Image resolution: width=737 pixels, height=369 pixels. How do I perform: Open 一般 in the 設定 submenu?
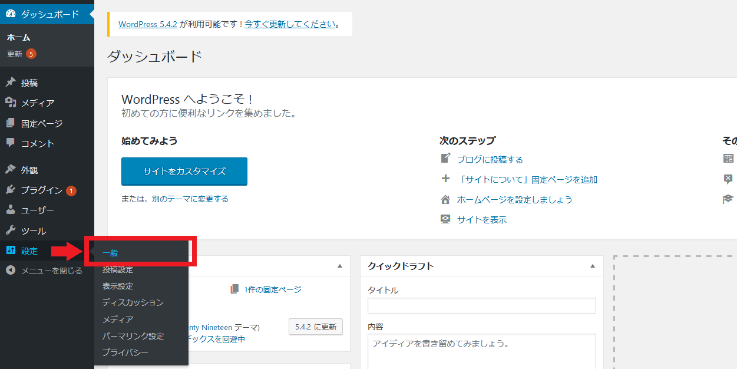point(110,253)
